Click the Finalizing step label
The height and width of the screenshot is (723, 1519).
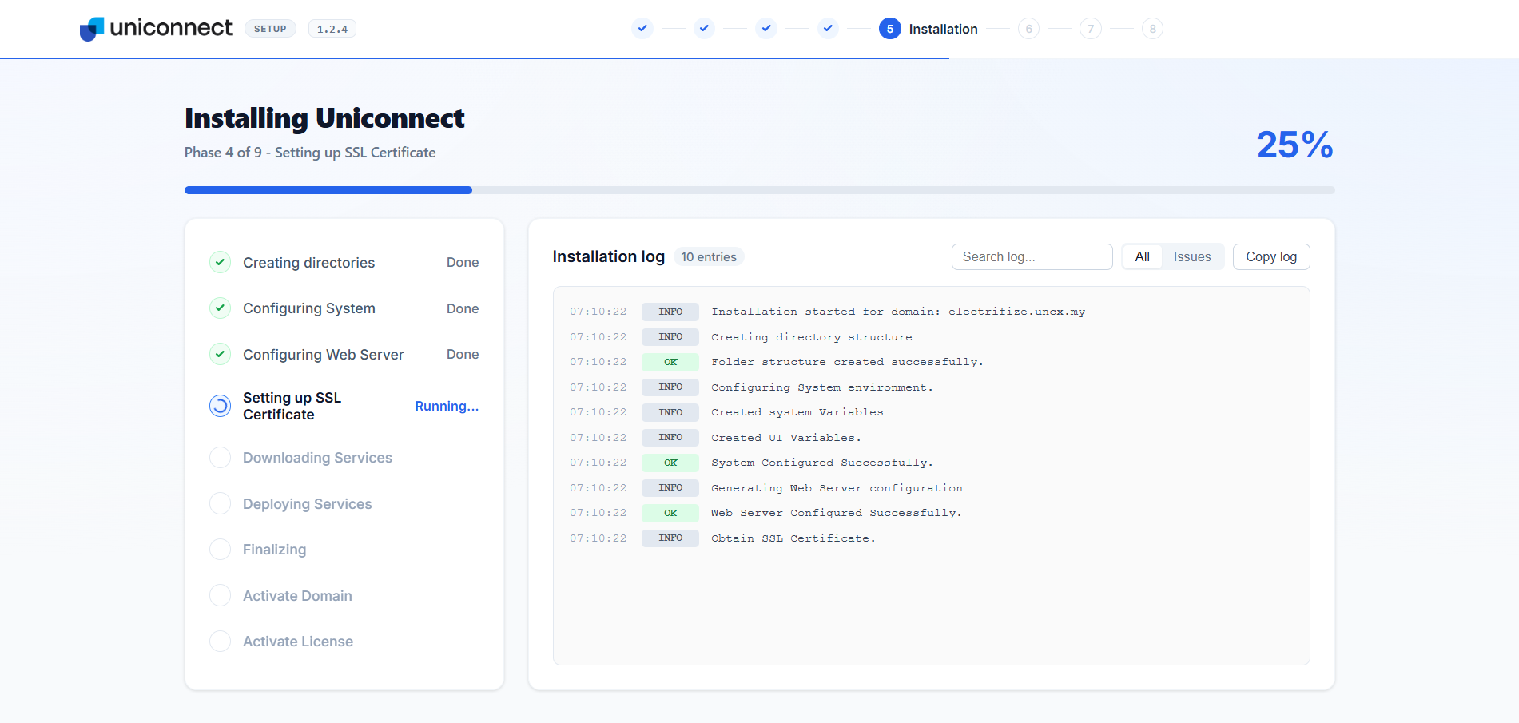click(x=274, y=550)
